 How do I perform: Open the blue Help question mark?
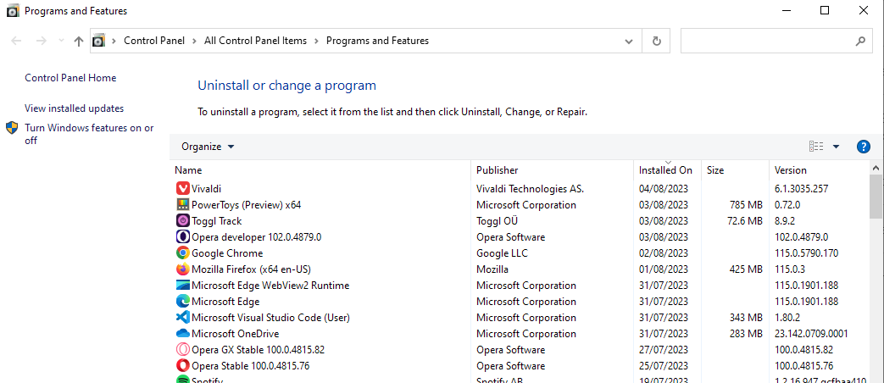(864, 147)
